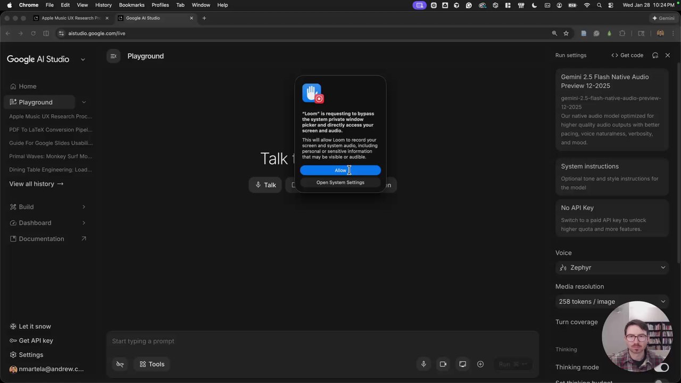681x383 pixels.
Task: View site information left of the URL
Action: pyautogui.click(x=62, y=34)
